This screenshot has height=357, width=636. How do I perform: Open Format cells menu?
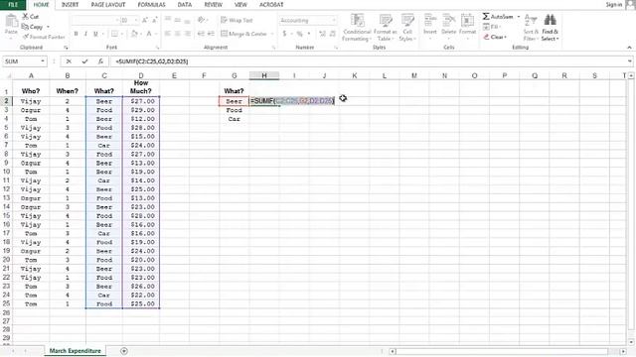(467, 27)
